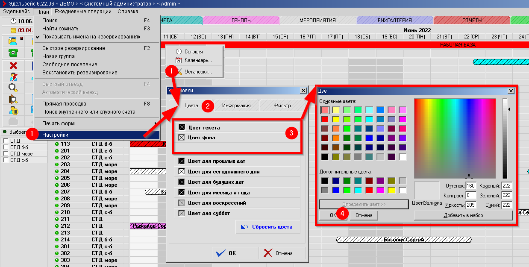Screen dimensions: 529x267
Task: Switch to the Информация tab
Action: (x=236, y=106)
